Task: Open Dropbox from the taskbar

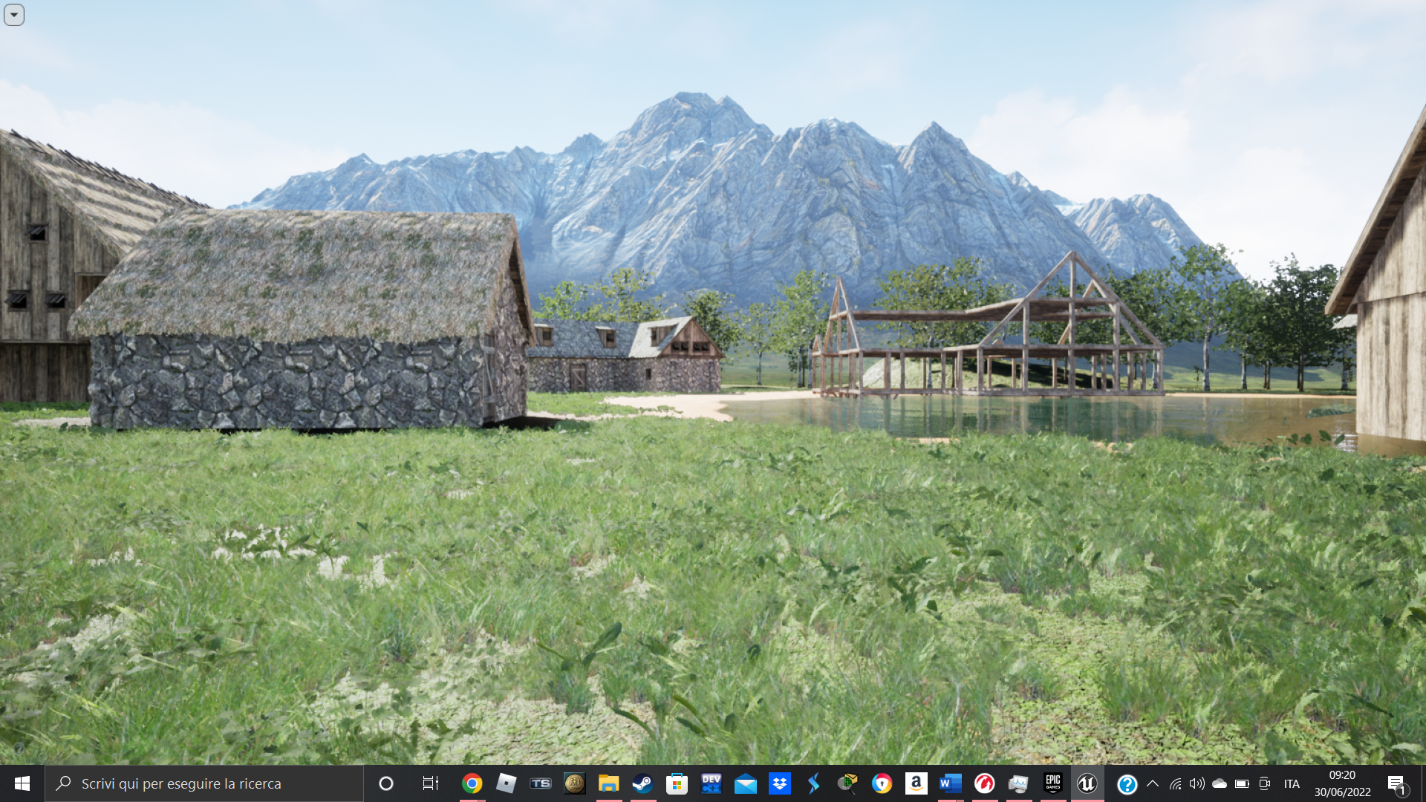Action: click(779, 783)
